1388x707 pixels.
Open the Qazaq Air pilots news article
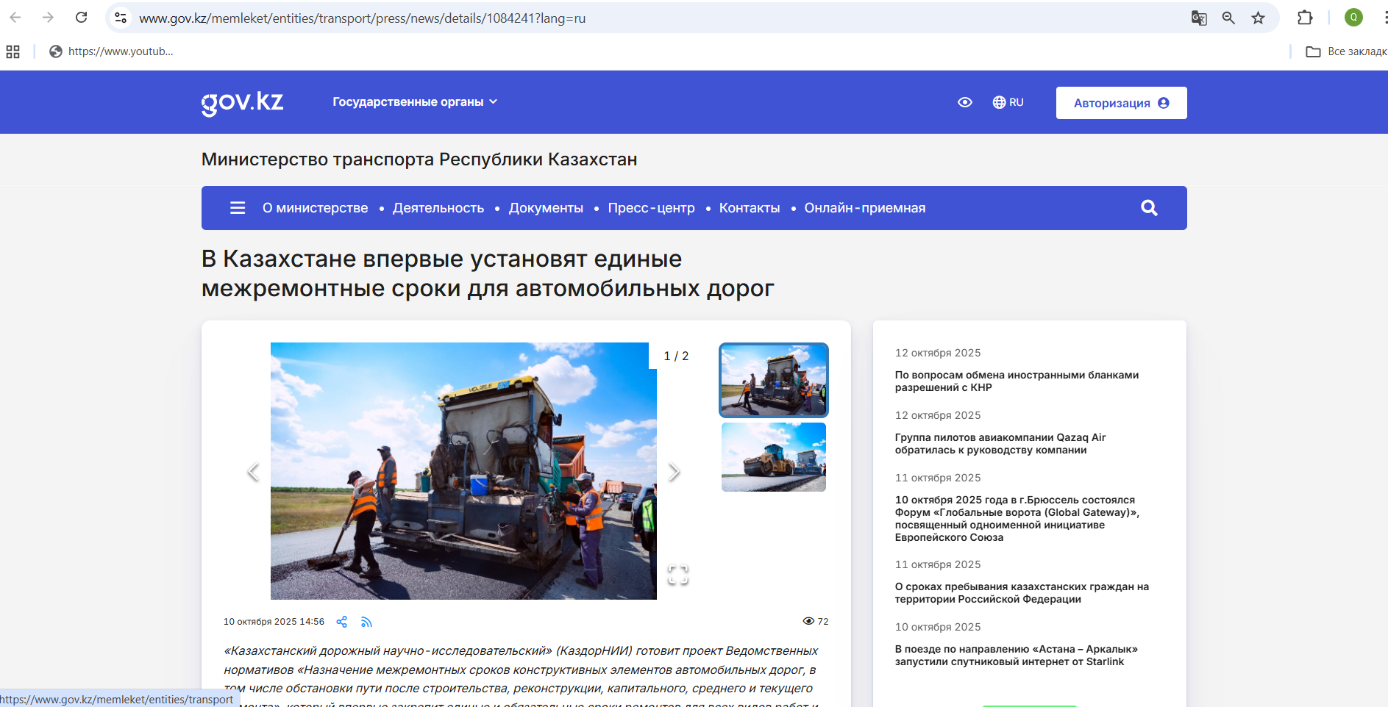tap(1000, 444)
